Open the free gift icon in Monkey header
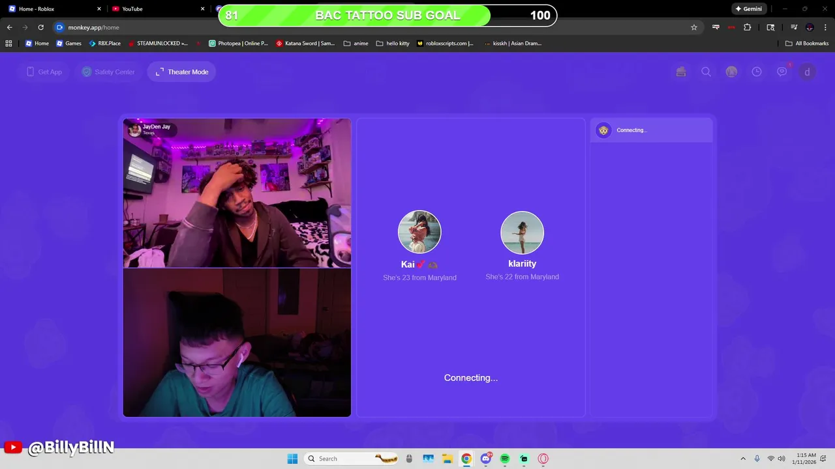This screenshot has width=835, height=469. (681, 72)
